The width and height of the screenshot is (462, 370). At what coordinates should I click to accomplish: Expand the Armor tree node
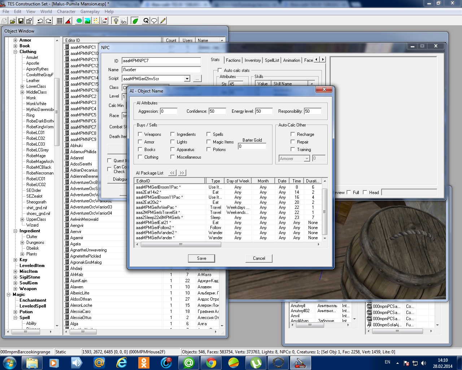(16, 40)
